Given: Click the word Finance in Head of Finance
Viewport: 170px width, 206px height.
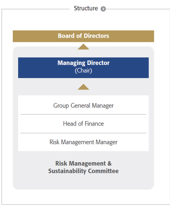Looking at the screenshot, I should click(x=94, y=124).
